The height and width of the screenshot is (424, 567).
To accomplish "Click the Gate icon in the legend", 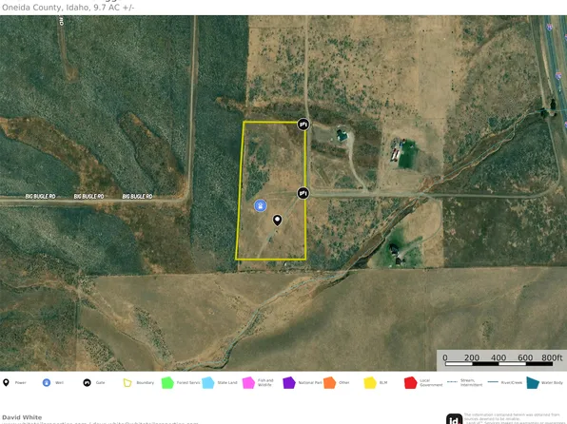I will click(x=87, y=382).
